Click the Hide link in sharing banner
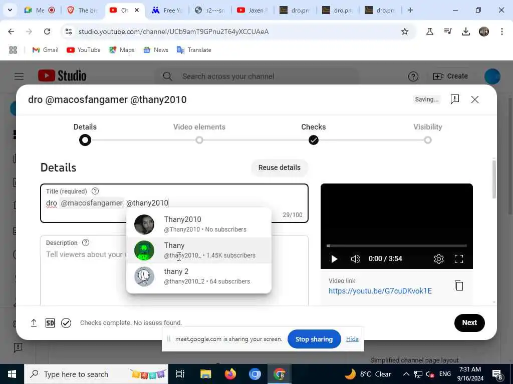The image size is (513, 384). 352,339
